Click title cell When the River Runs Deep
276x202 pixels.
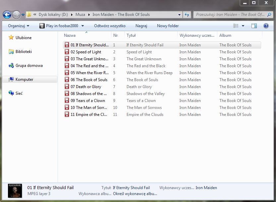(x=149, y=73)
